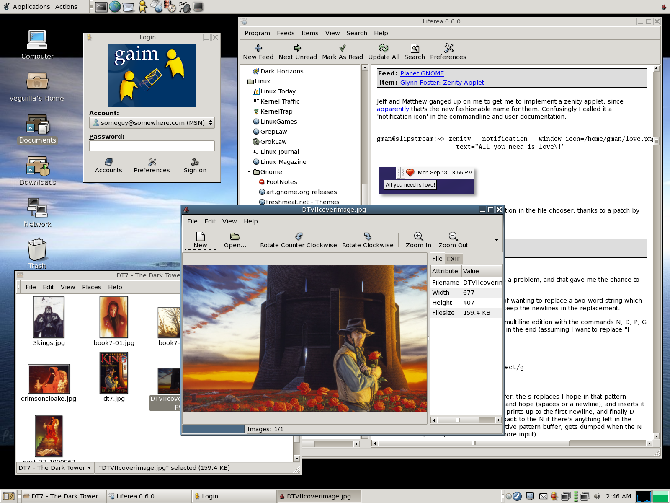Viewport: 670px width, 503px height.
Task: Open the Feeds menu in Liferea
Action: [285, 33]
